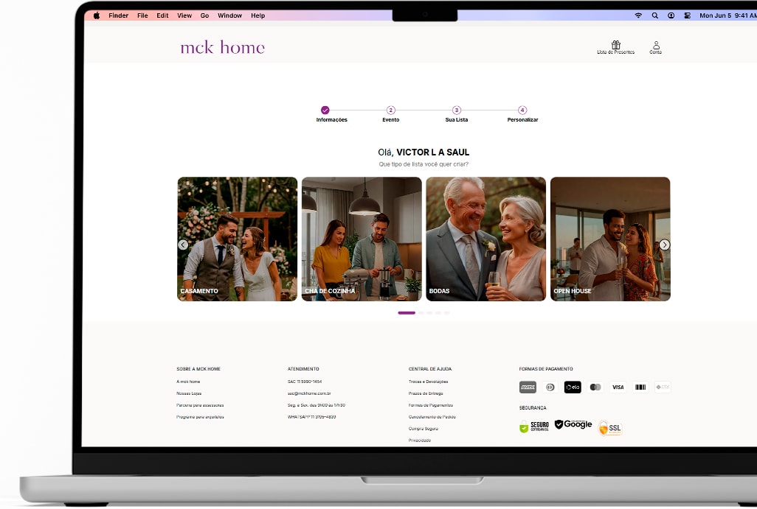Open the Window menu in menu bar

(x=229, y=15)
